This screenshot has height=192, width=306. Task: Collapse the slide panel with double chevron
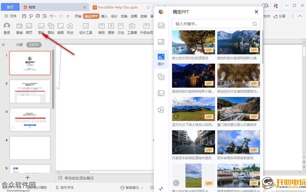3,45
